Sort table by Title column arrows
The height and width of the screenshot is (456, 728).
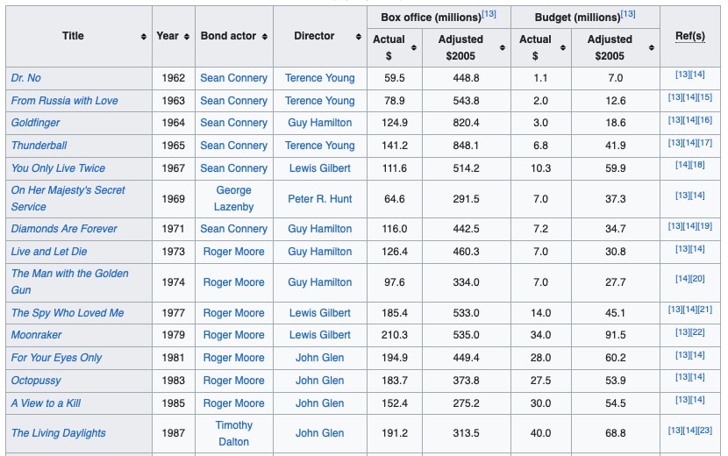point(144,37)
